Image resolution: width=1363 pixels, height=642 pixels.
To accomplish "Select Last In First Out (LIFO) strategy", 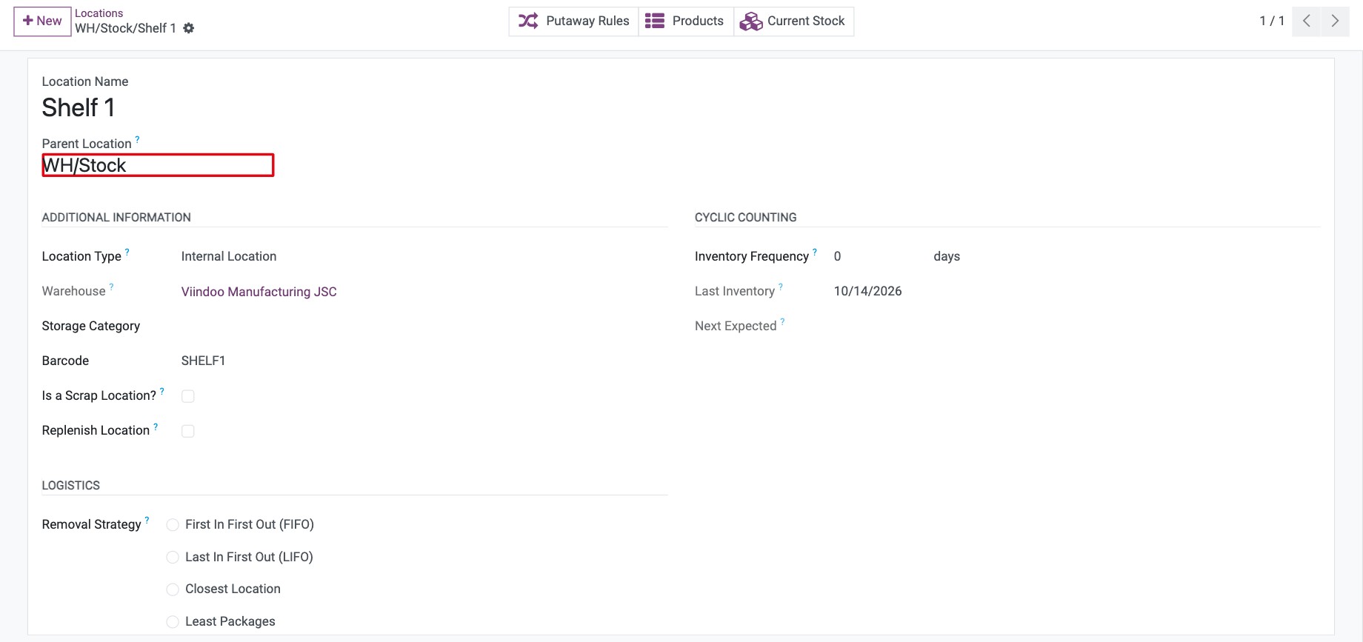I will click(173, 557).
